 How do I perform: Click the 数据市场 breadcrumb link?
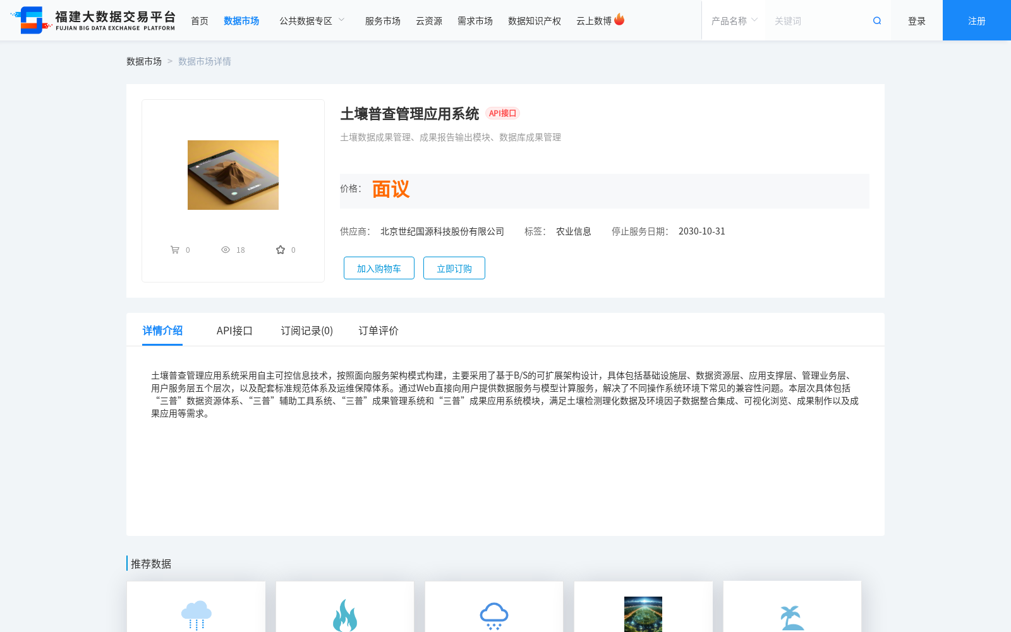(144, 61)
